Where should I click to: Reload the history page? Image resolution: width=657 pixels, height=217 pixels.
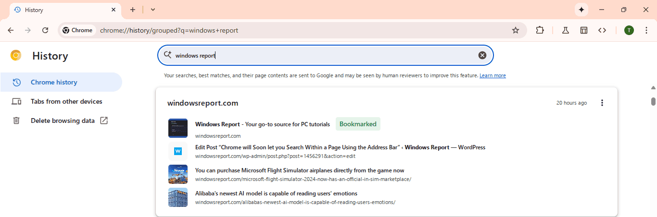45,30
